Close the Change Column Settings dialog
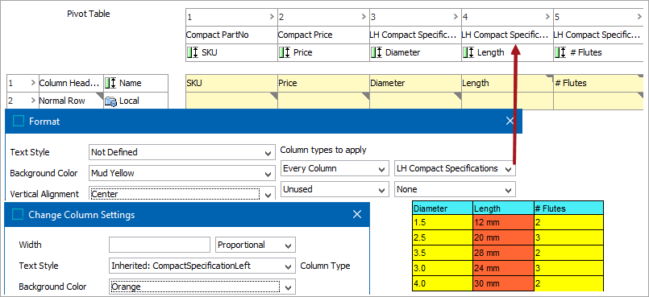649x297 pixels. [x=357, y=214]
